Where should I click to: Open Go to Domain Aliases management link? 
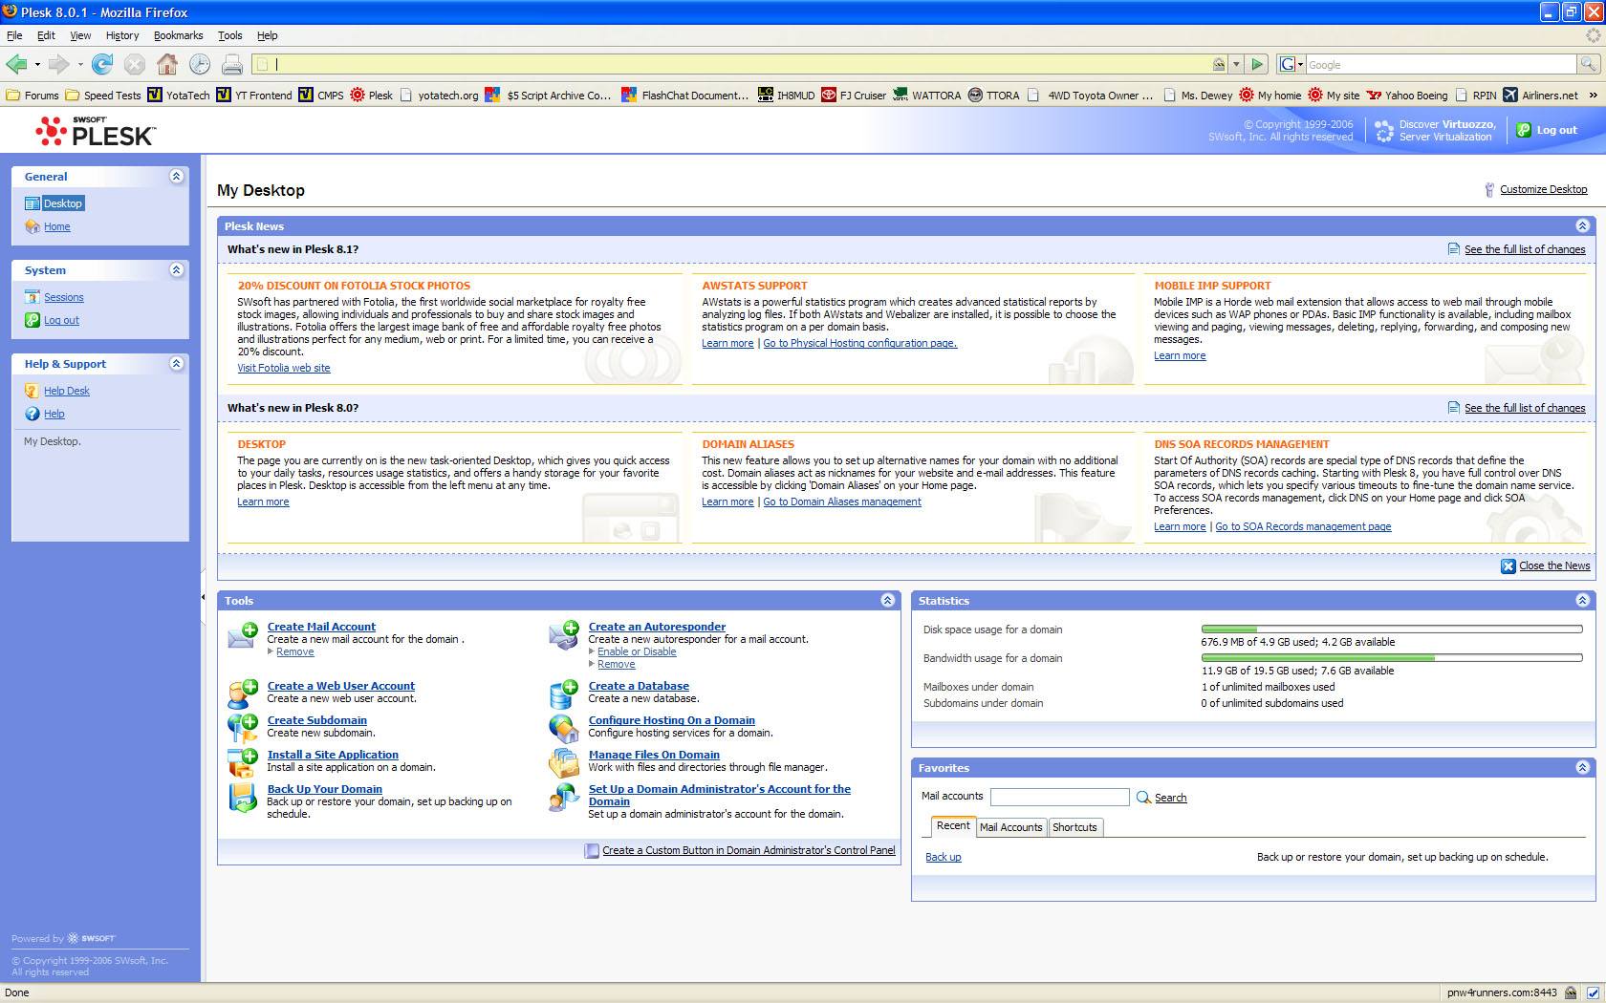tap(842, 501)
